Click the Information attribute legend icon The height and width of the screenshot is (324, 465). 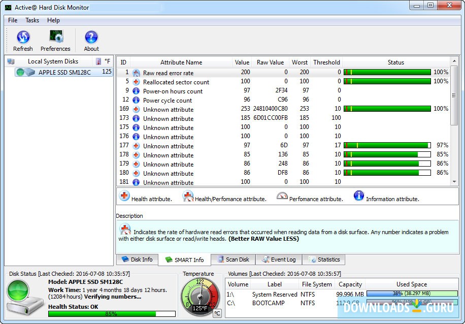[359, 196]
